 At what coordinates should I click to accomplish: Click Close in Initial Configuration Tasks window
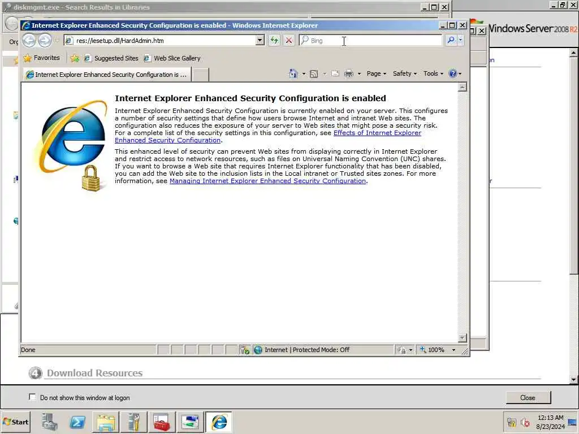(528, 397)
